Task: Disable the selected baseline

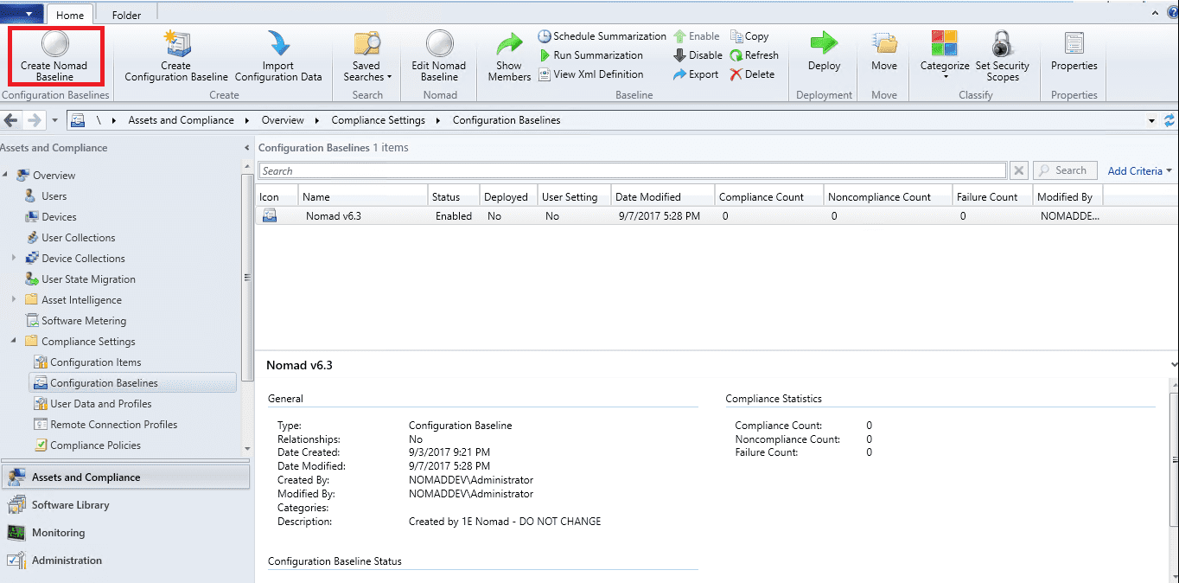Action: pyautogui.click(x=698, y=55)
